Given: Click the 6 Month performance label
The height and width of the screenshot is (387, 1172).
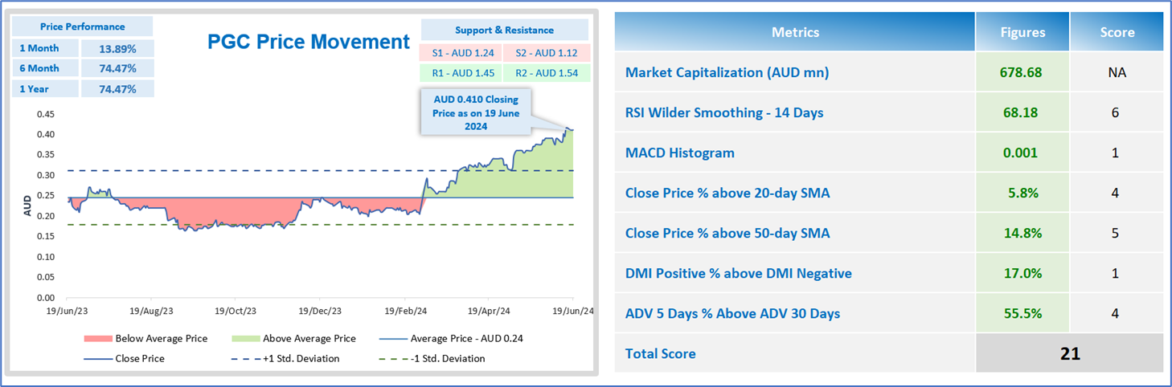Looking at the screenshot, I should pos(39,68).
